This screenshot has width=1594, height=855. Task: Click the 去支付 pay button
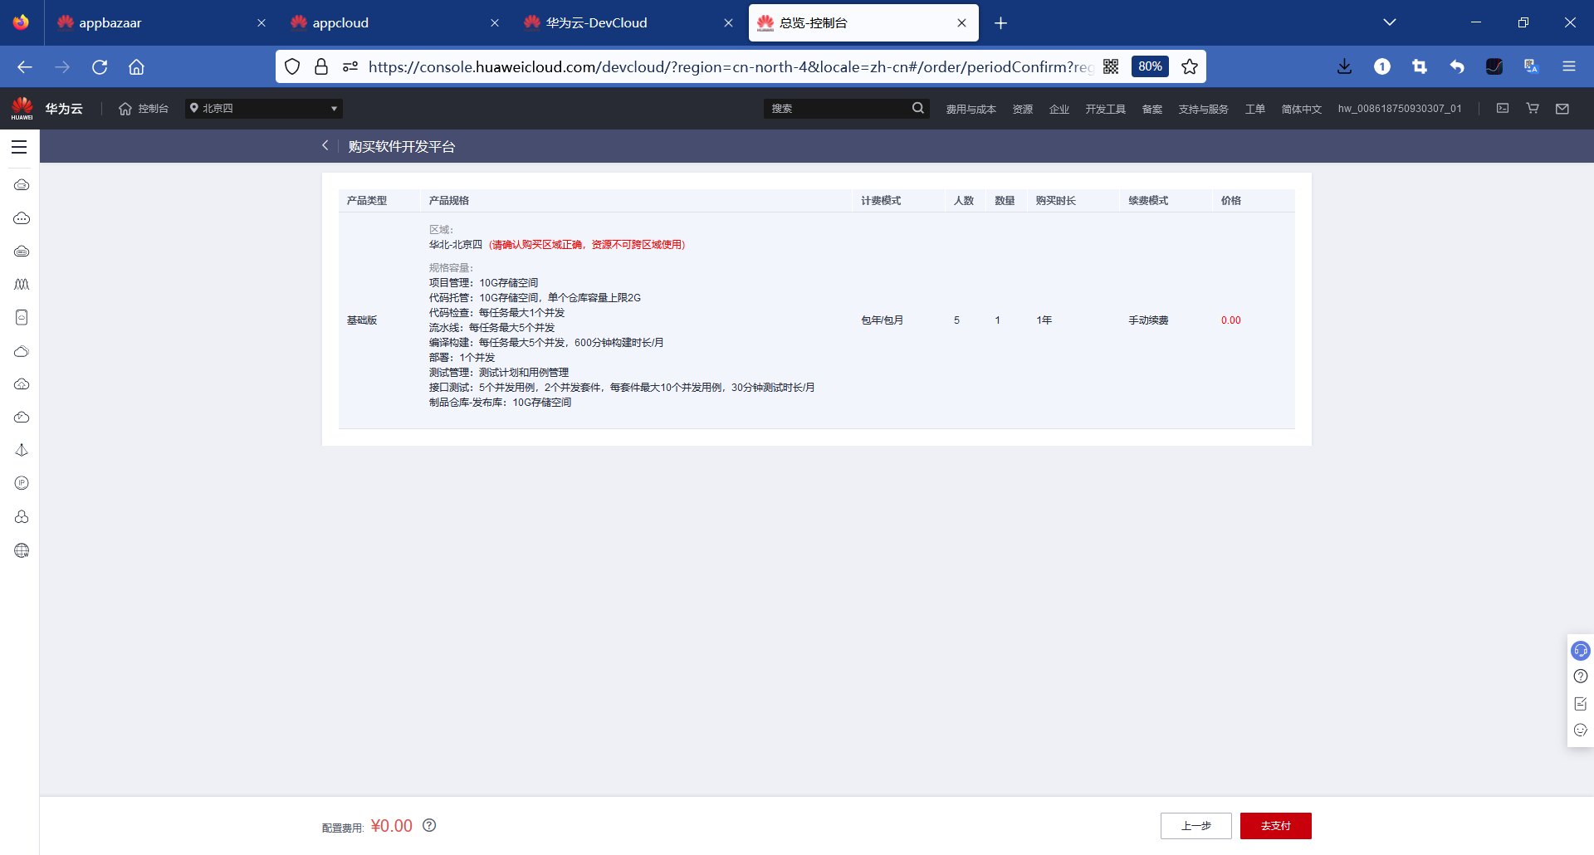(1276, 826)
